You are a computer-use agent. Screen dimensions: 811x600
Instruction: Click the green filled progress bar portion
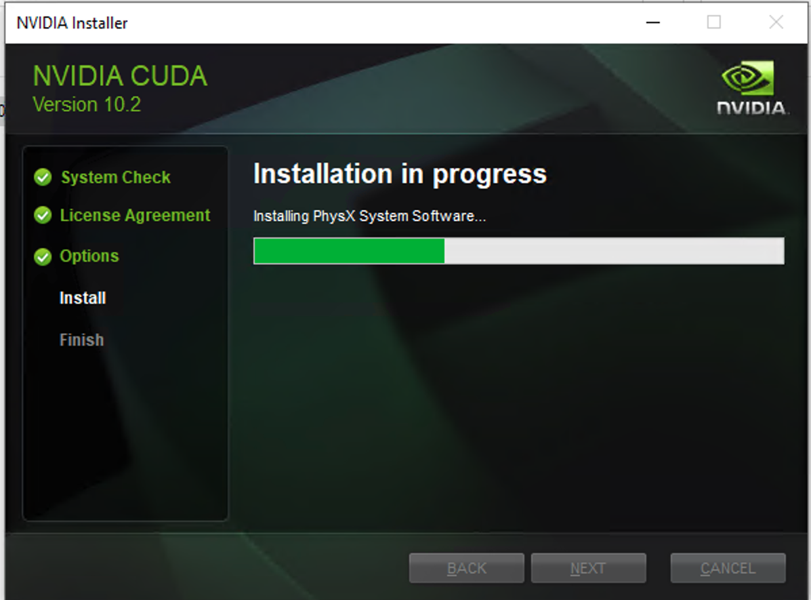point(349,251)
